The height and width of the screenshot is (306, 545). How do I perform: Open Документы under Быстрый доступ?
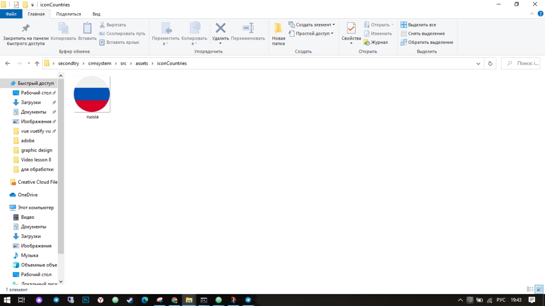33,112
